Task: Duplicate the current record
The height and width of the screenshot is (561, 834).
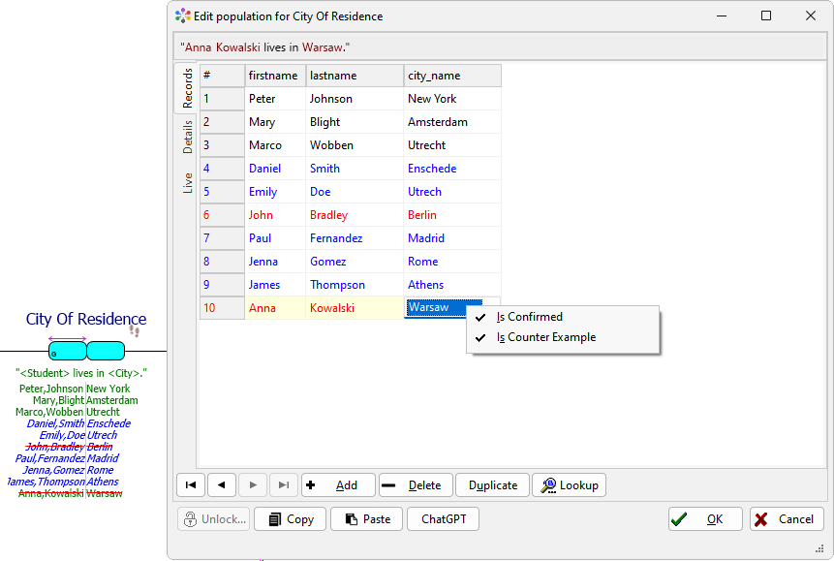Action: [493, 485]
